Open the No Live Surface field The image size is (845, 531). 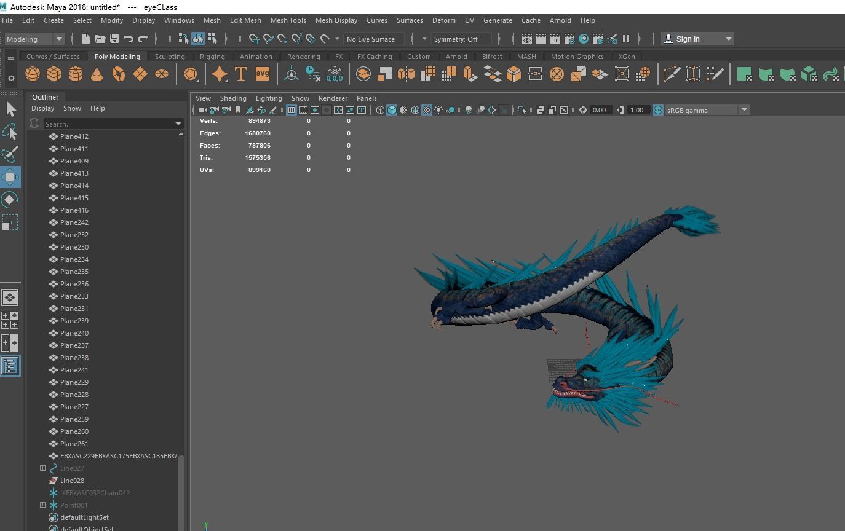(374, 39)
